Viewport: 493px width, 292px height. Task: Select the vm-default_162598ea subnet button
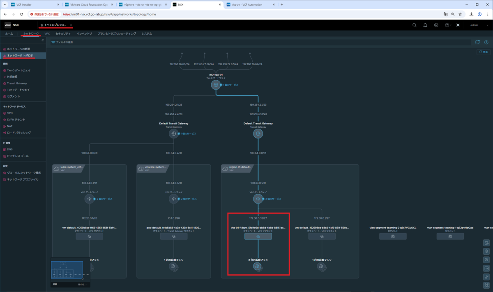(321, 236)
